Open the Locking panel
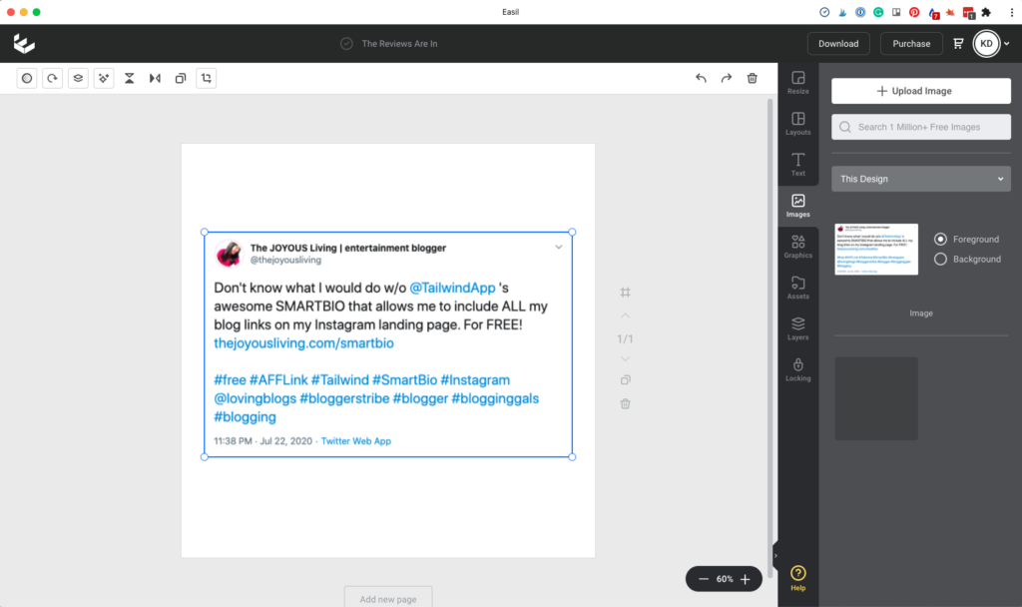Screen dimensions: 1022x607 tap(797, 369)
